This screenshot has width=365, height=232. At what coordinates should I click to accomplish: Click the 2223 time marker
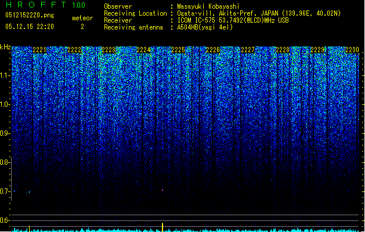[109, 50]
